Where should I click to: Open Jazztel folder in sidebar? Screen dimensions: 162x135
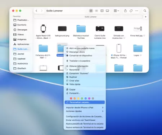click(x=21, y=54)
